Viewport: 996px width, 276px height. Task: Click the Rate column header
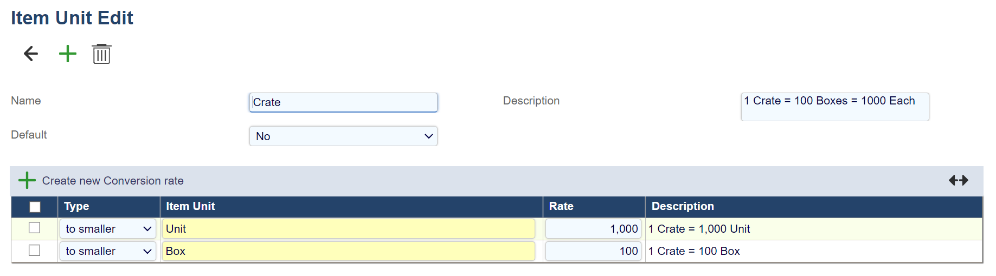(561, 206)
